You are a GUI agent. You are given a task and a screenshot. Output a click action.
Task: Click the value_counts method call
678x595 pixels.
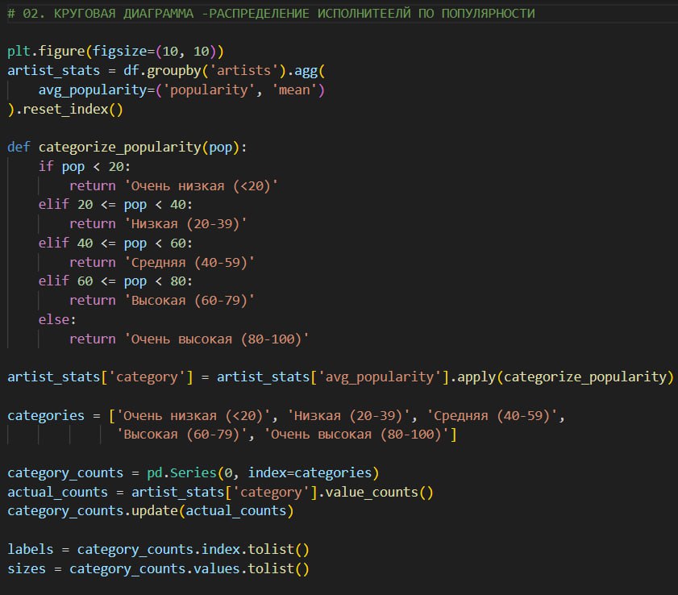(389, 492)
